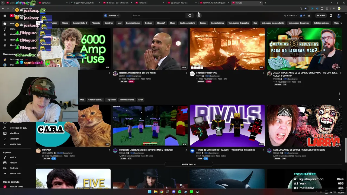Click the search magnifier button
Image resolution: width=347 pixels, height=195 pixels.
190,15
